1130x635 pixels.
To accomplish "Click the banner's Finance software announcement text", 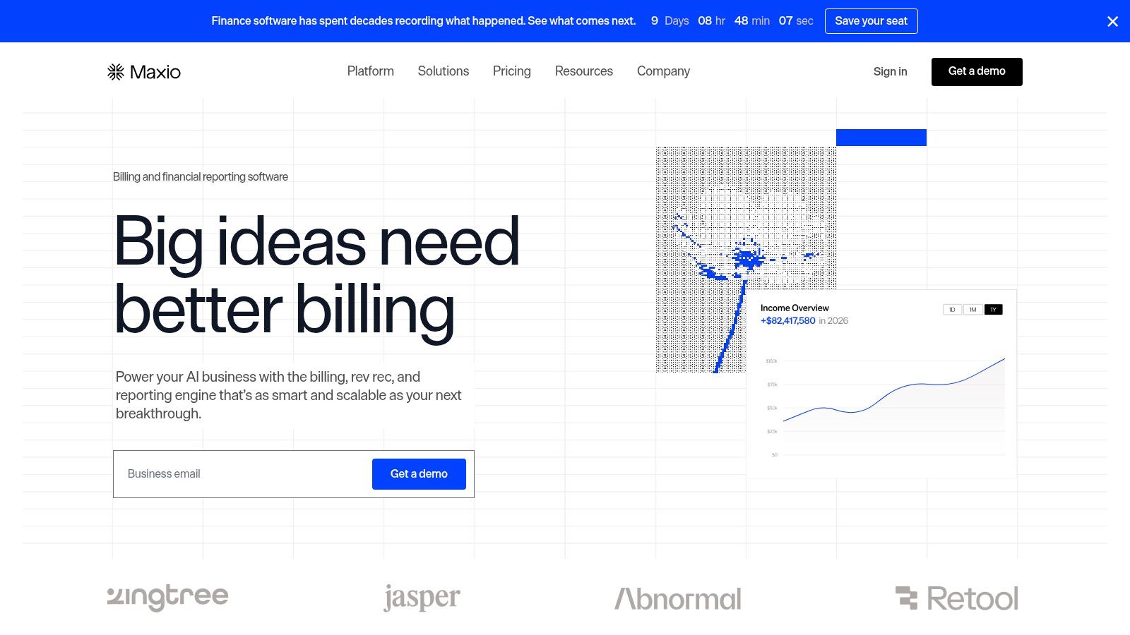I will point(424,21).
